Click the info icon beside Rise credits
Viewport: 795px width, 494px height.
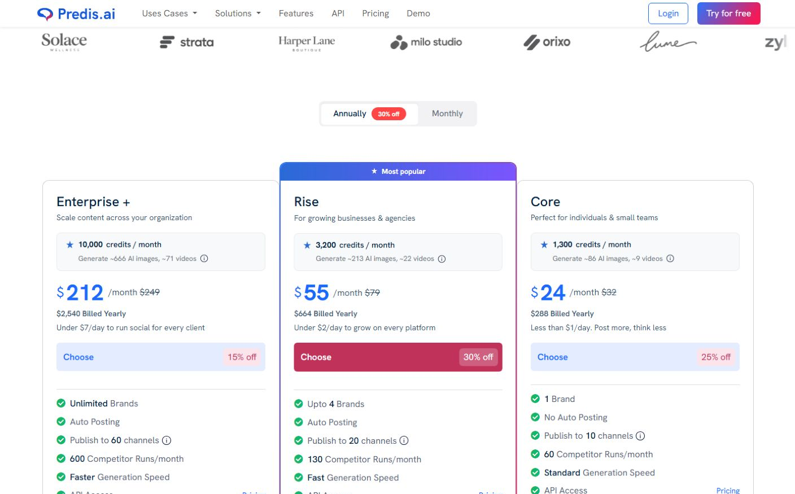click(x=442, y=259)
